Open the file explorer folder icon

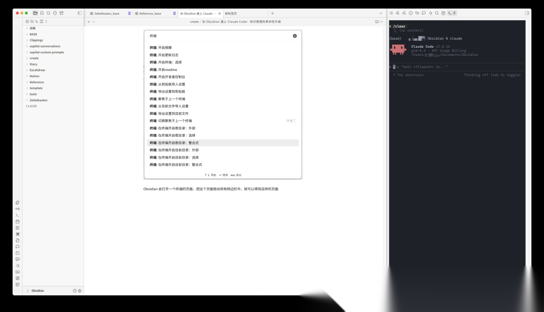coord(35,13)
